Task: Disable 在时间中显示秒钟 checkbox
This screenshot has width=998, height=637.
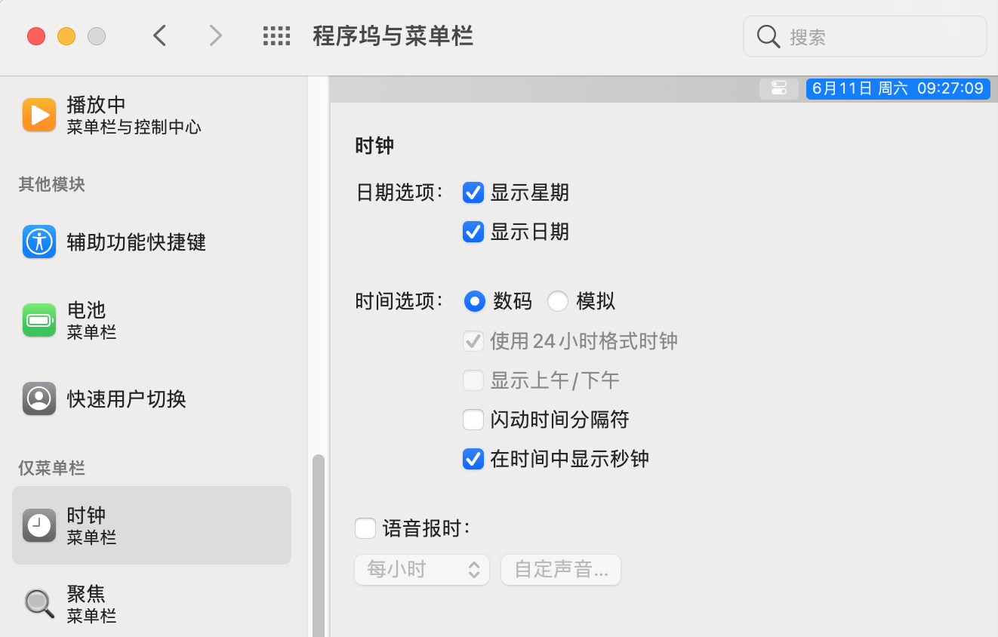Action: 473,459
